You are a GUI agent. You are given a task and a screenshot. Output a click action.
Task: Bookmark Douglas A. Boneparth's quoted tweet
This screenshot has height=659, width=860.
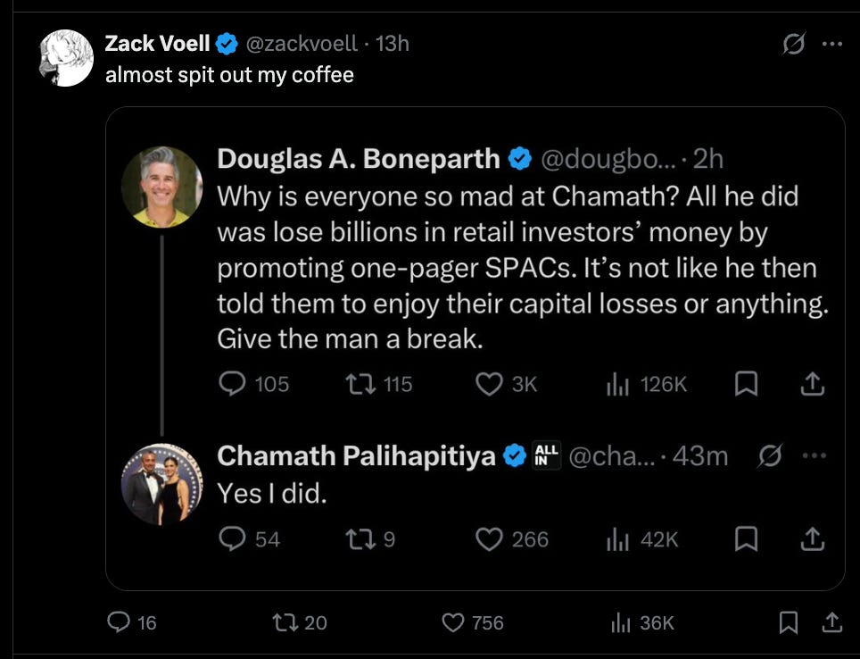[x=746, y=384]
